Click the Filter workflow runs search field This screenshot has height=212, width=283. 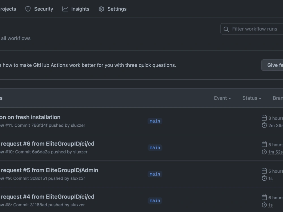[x=252, y=29]
